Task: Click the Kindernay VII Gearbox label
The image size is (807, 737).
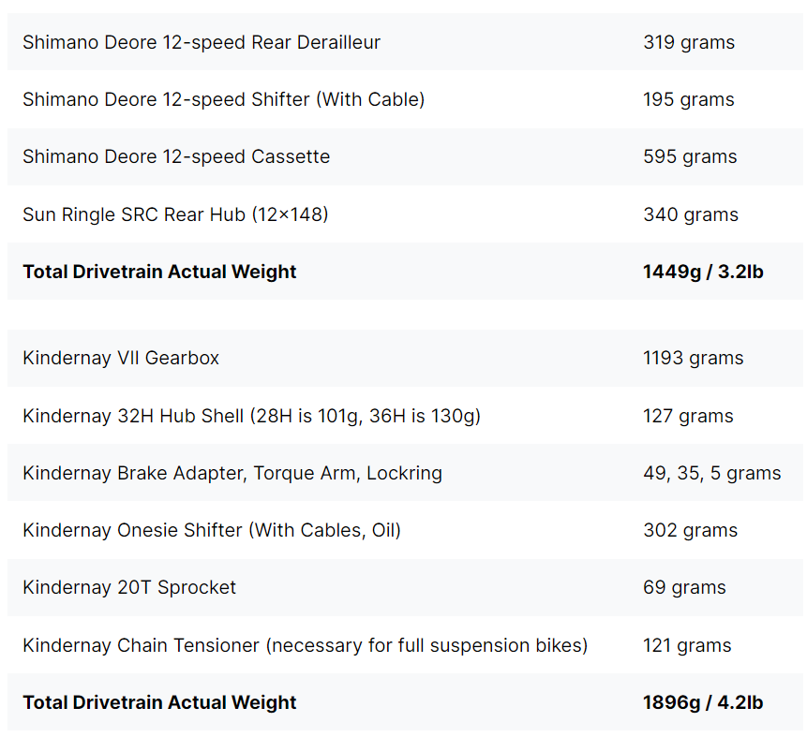Action: point(121,358)
